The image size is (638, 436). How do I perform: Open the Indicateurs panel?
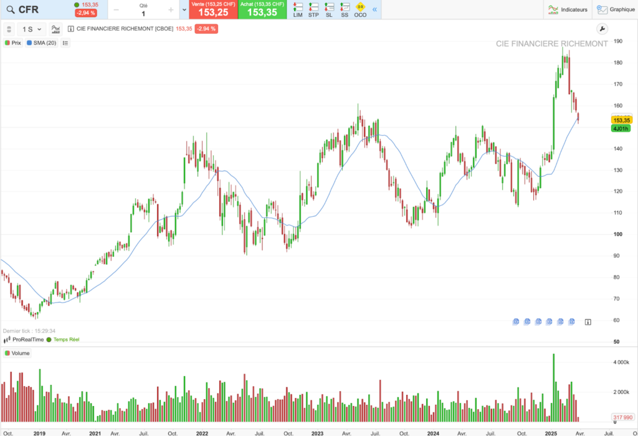click(x=568, y=9)
